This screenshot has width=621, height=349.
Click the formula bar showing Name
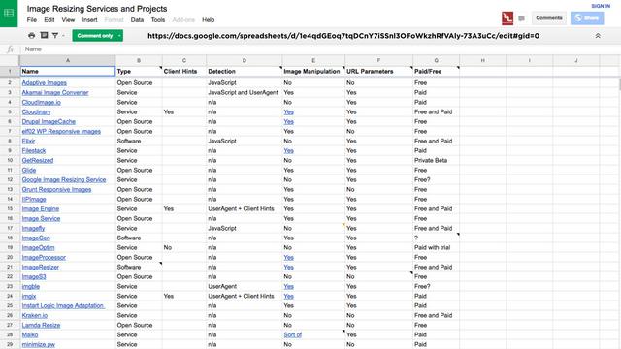click(319, 49)
